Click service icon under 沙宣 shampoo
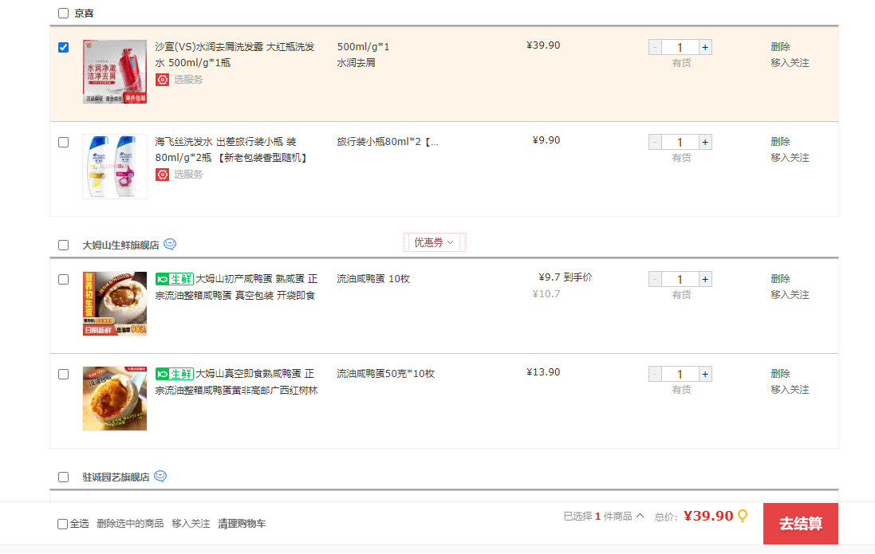This screenshot has height=554, width=875. [x=163, y=80]
